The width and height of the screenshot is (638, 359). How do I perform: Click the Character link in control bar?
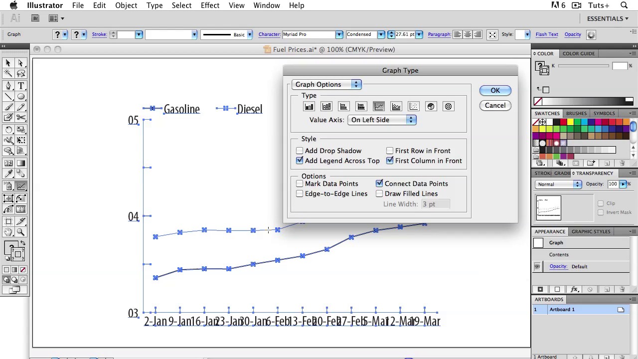269,34
